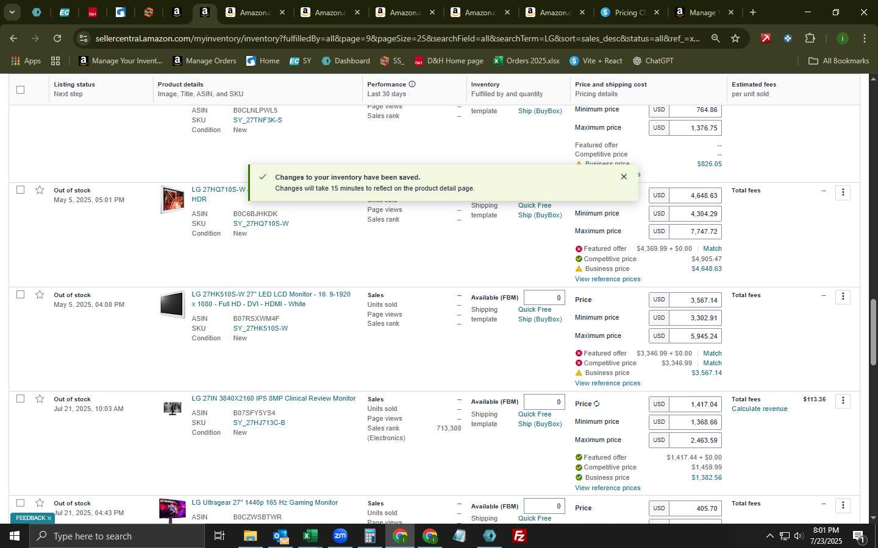
Task: Open the Chrome Extensions puzzle icon
Action: pos(810,38)
